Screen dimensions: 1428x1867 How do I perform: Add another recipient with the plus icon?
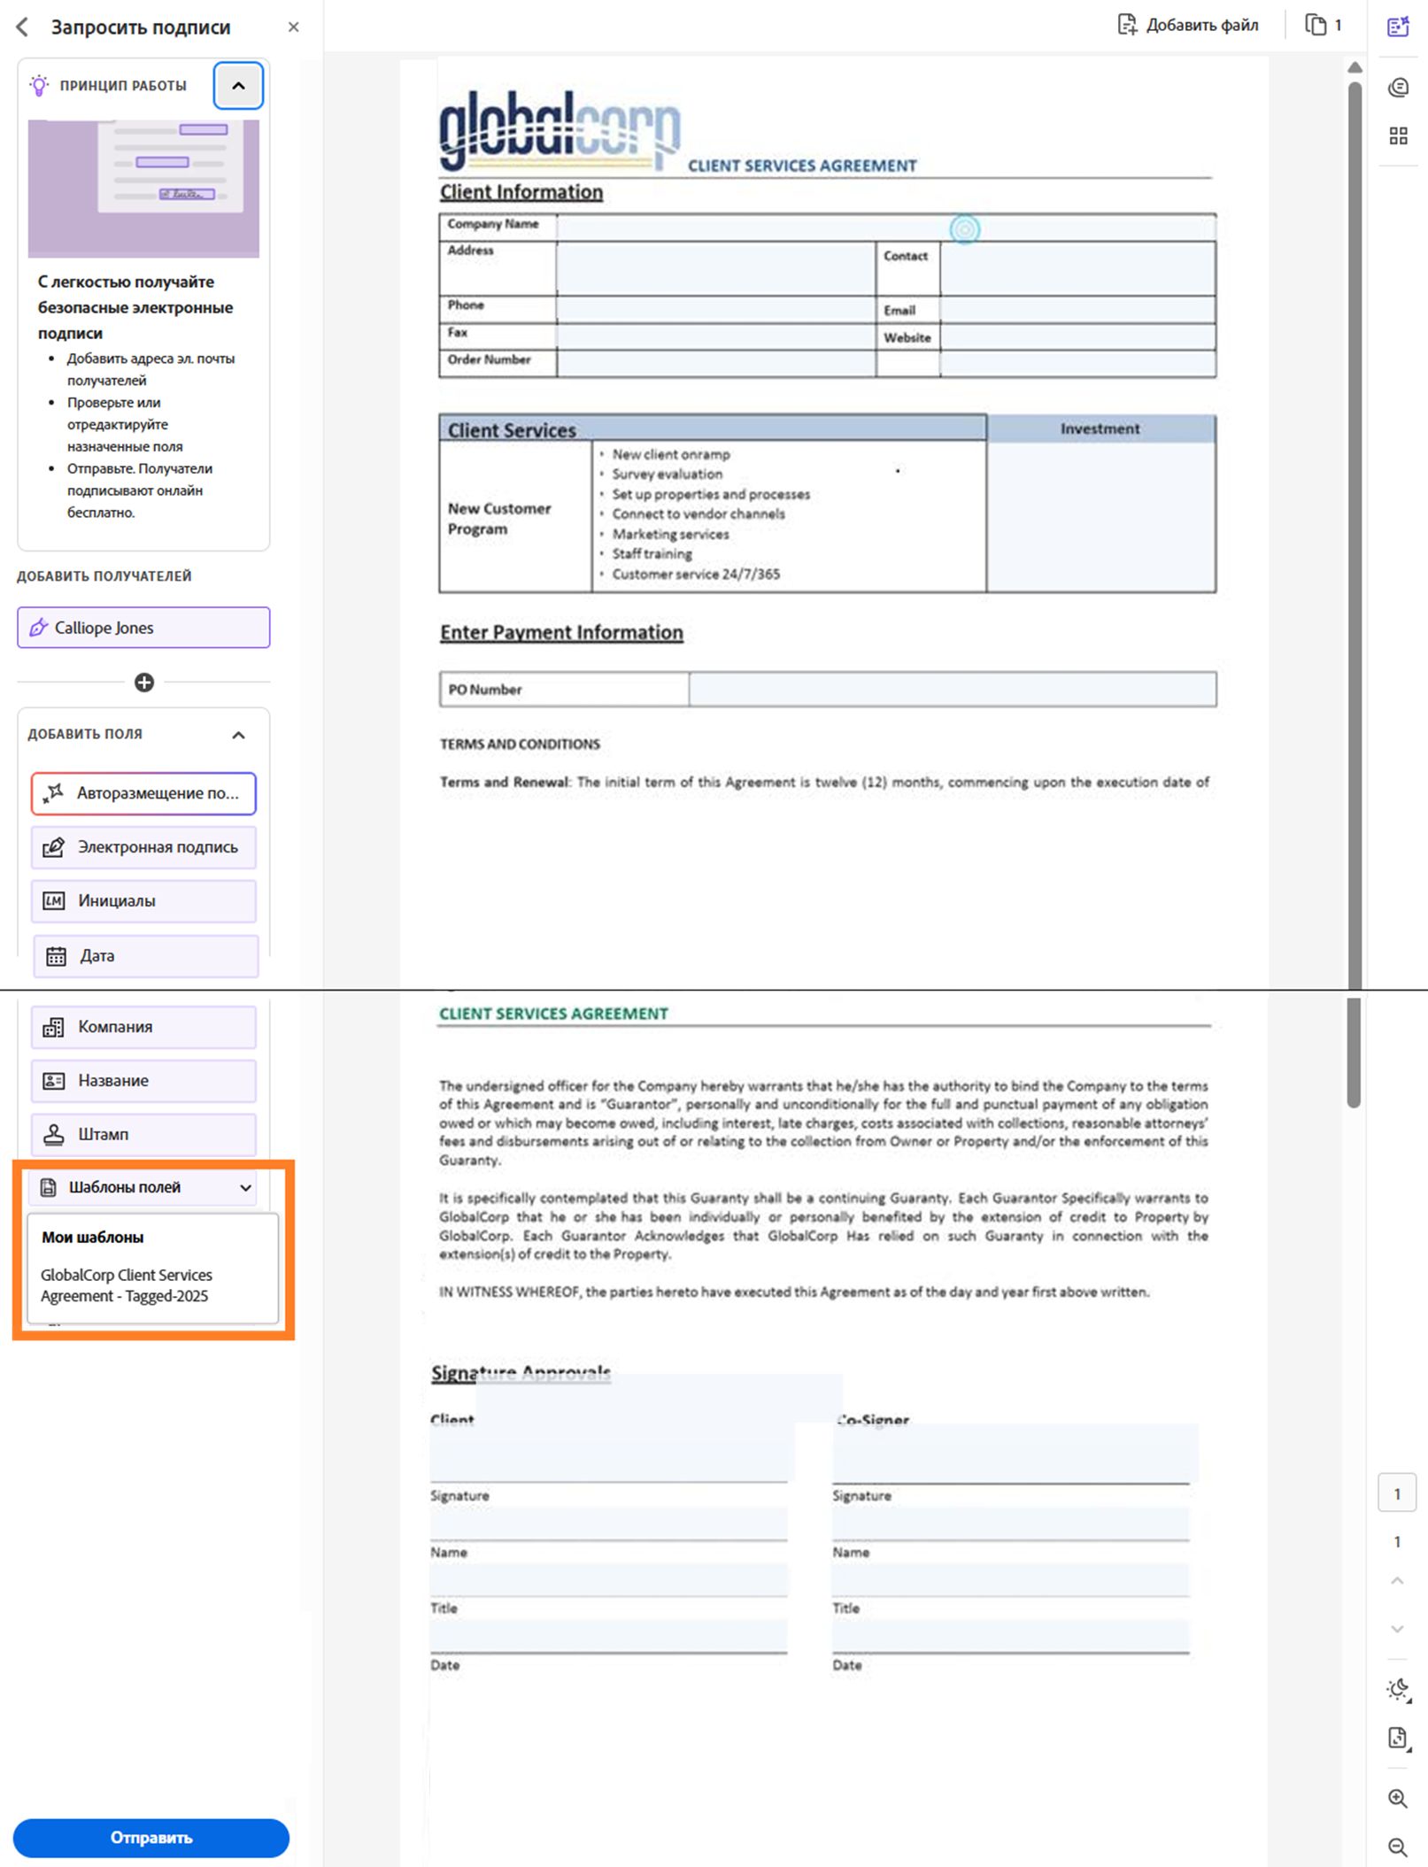click(144, 683)
